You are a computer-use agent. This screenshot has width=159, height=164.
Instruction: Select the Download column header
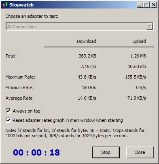(x=87, y=41)
